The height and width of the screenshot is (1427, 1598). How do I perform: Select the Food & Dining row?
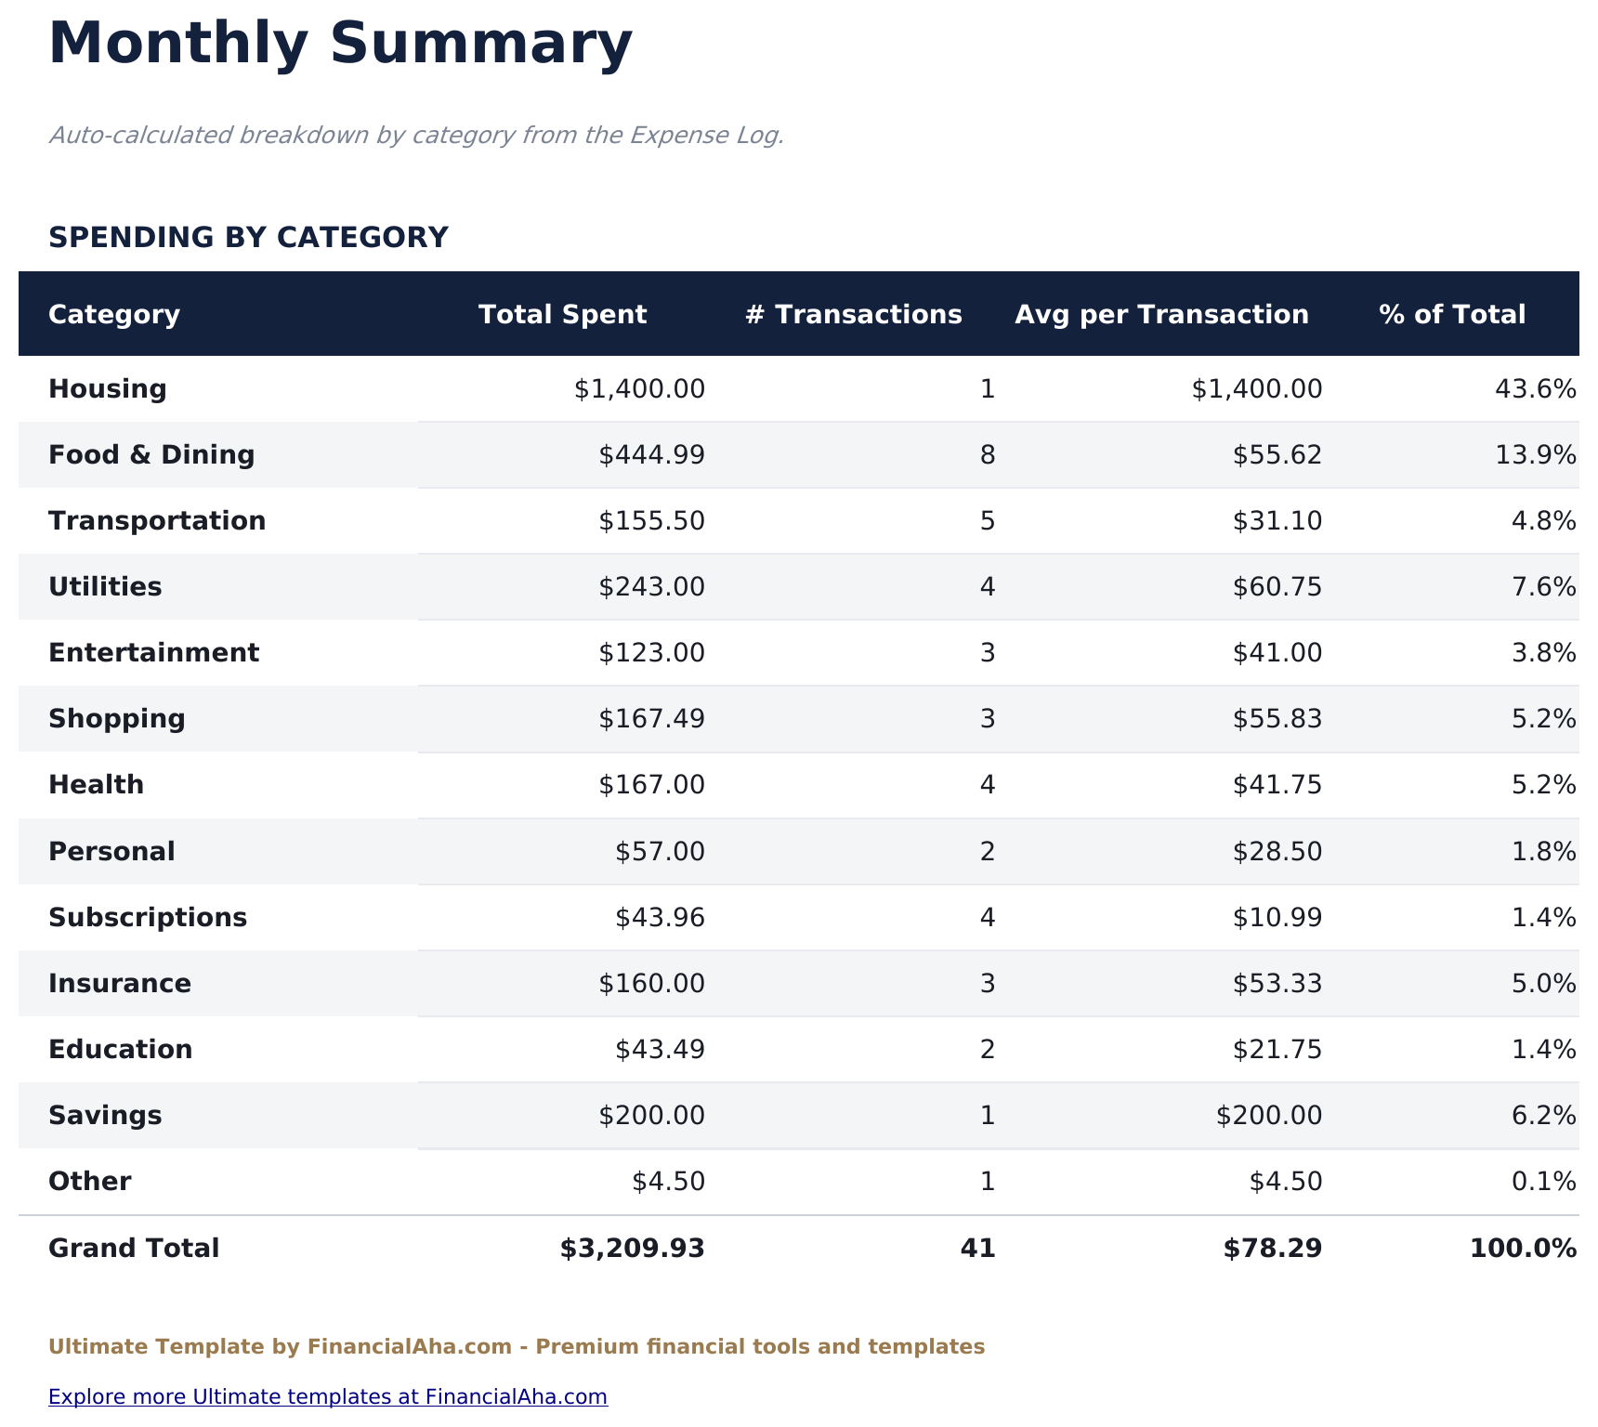151,454
